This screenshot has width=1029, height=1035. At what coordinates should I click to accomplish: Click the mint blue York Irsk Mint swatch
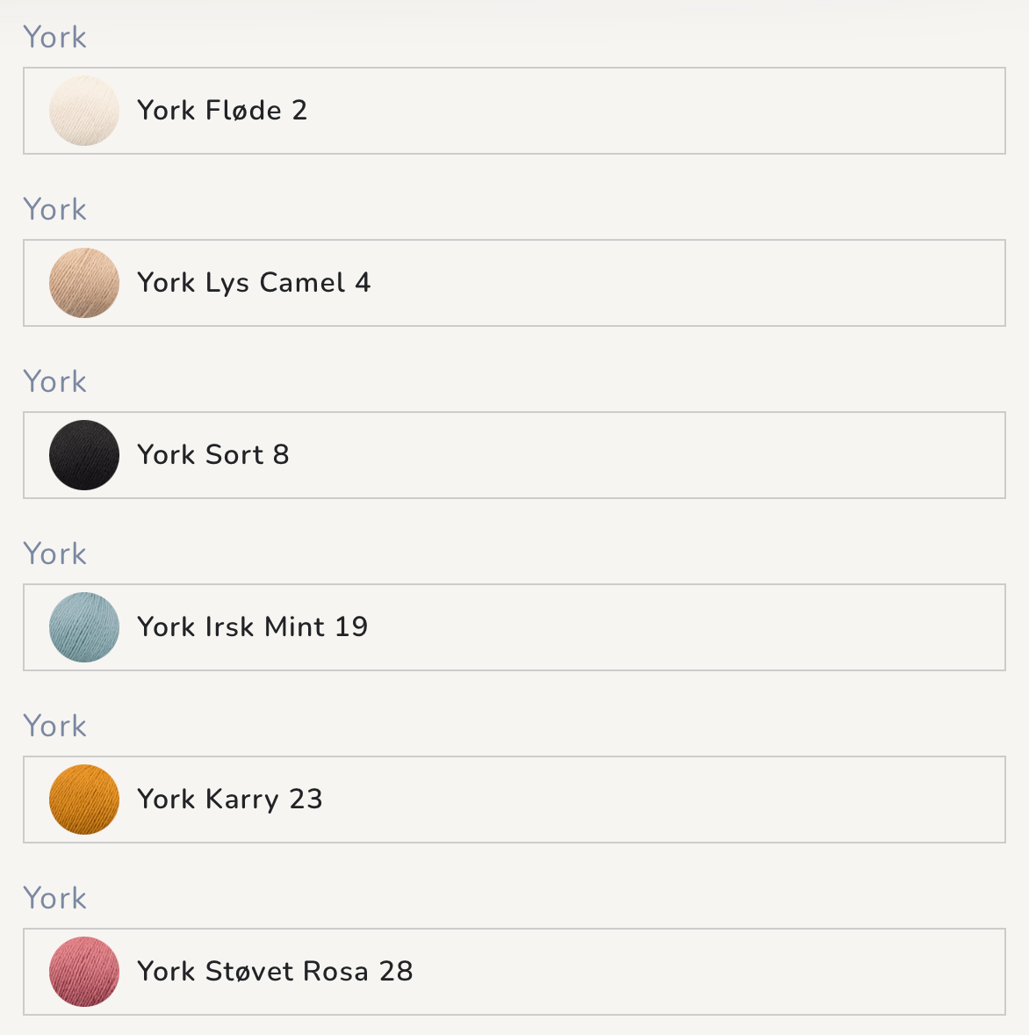(84, 627)
